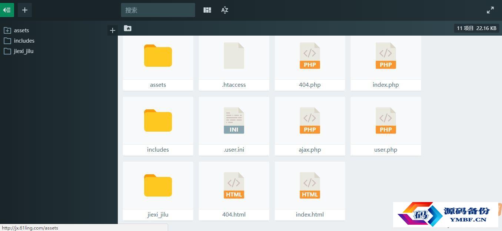502x231 pixels.
Task: Click the 404.html file name label
Action: click(x=234, y=215)
